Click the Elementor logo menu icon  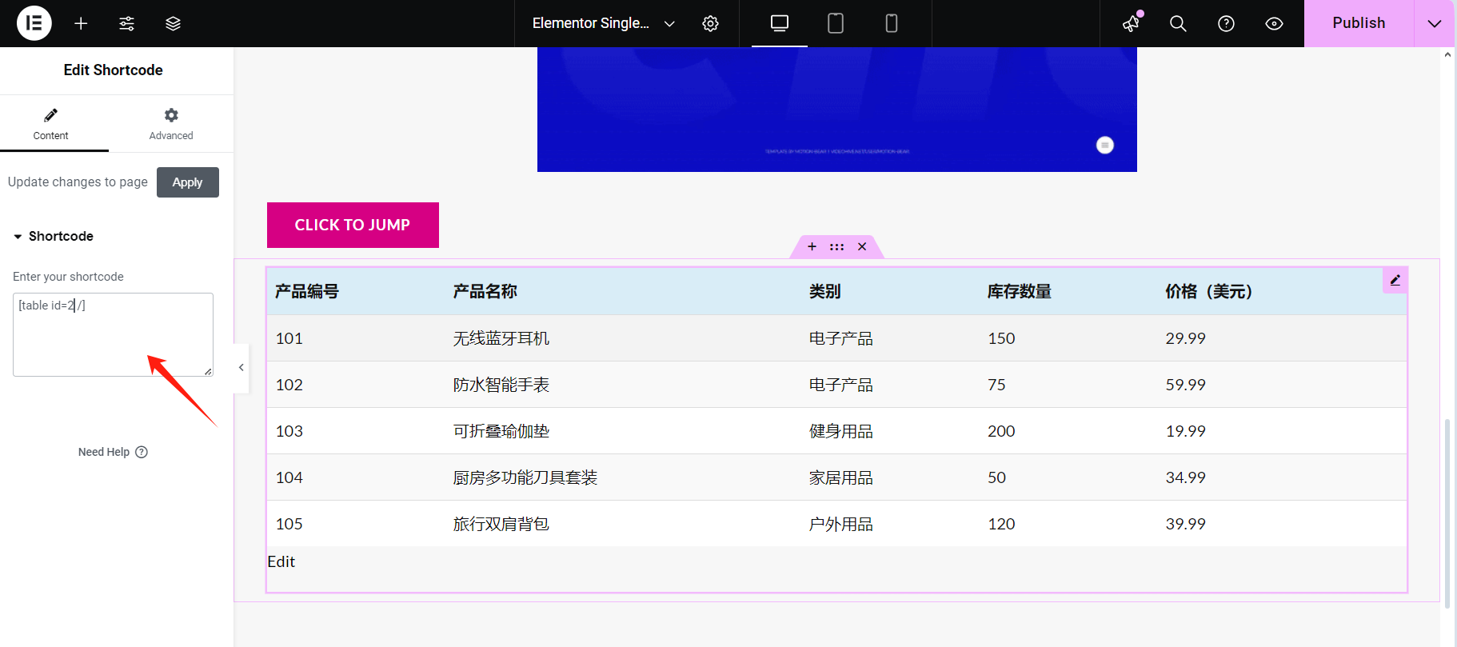point(34,23)
